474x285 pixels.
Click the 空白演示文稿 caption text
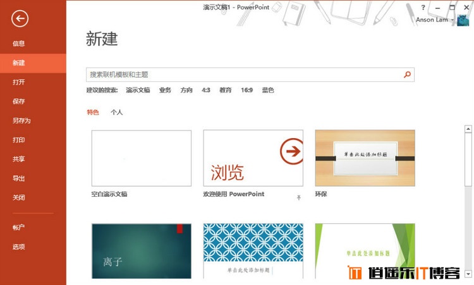[109, 194]
